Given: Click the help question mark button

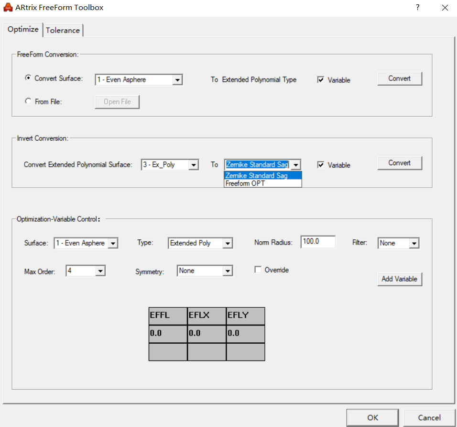Looking at the screenshot, I should point(418,7).
